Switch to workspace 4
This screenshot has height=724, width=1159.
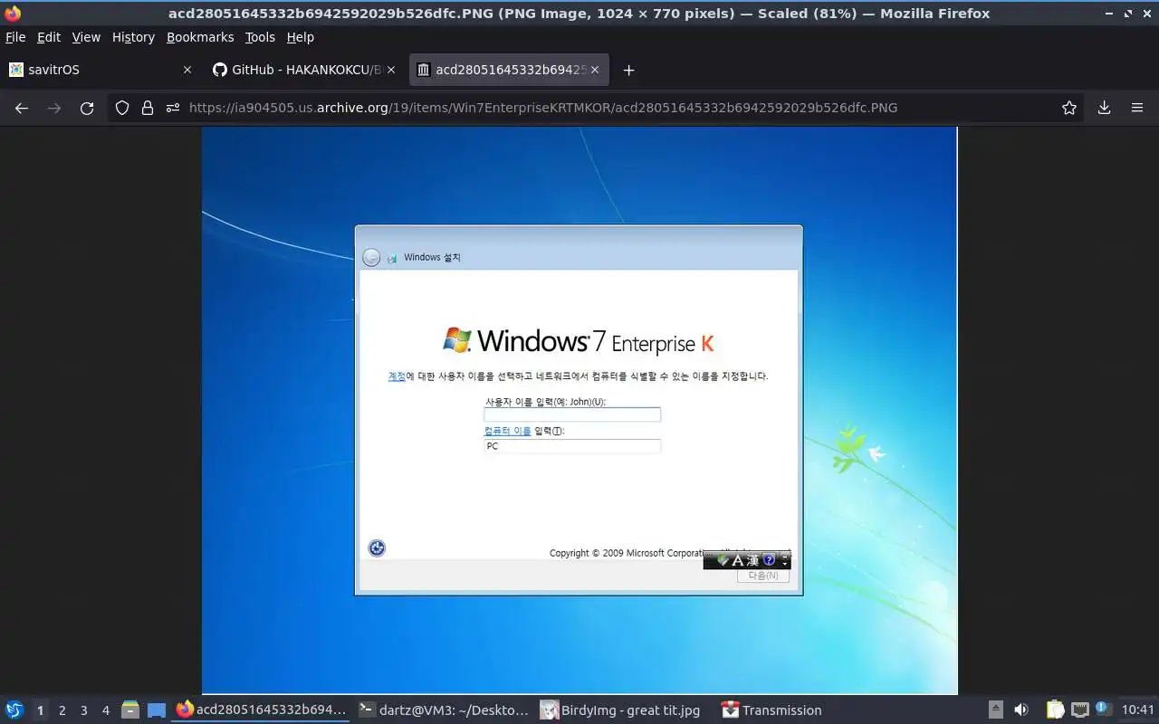105,710
